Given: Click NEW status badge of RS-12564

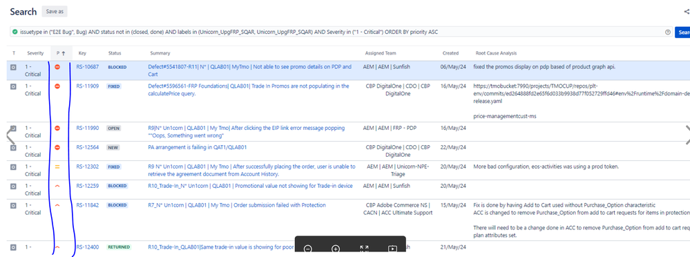Looking at the screenshot, I should click(113, 148).
